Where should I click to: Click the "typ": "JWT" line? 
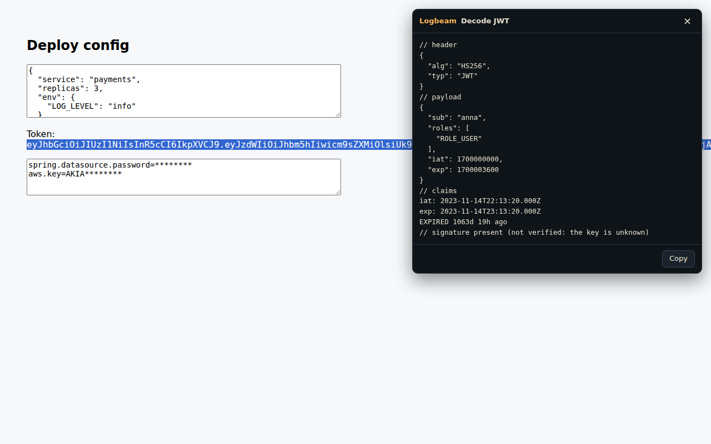tap(453, 76)
